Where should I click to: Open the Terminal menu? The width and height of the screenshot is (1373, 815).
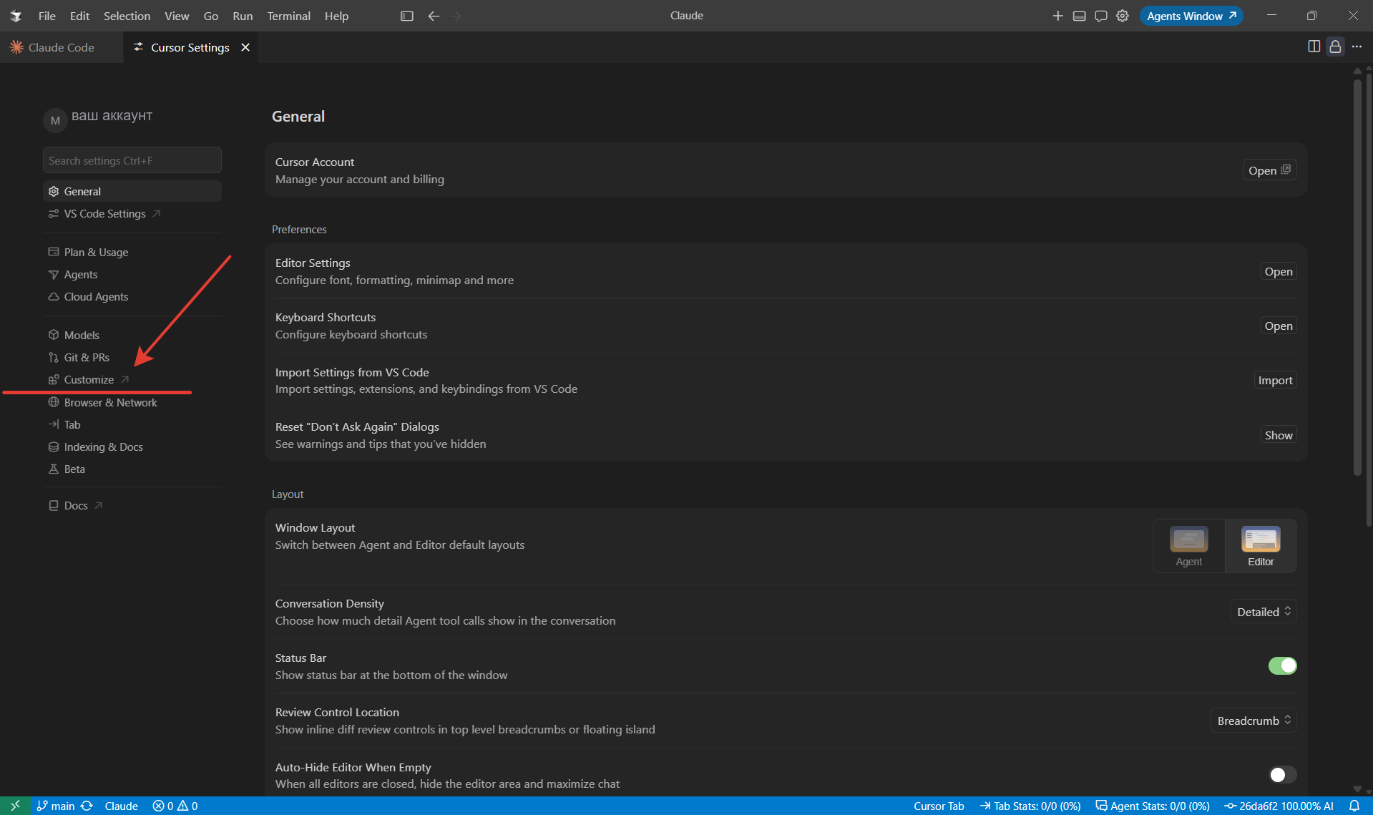pos(288,16)
